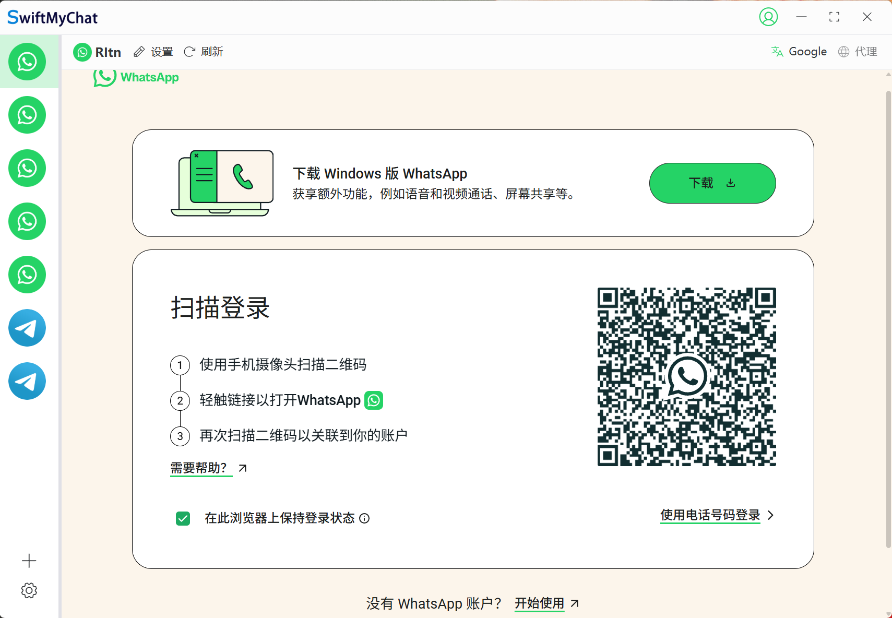This screenshot has height=618, width=892.
Task: Open the user profile icon in title bar
Action: 768,17
